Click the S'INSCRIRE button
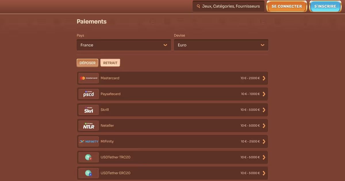 pos(325,6)
